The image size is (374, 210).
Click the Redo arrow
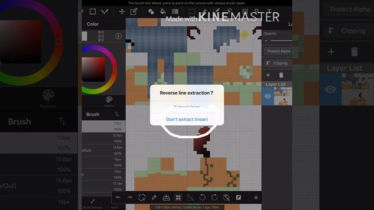click(130, 197)
